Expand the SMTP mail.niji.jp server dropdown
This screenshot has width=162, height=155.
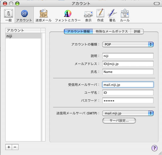pyautogui.click(x=128, y=113)
